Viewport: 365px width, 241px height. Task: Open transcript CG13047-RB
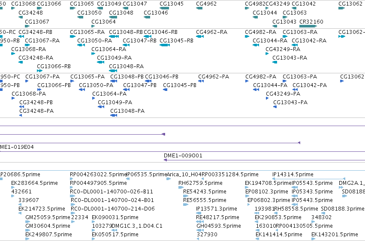(x=140, y=41)
